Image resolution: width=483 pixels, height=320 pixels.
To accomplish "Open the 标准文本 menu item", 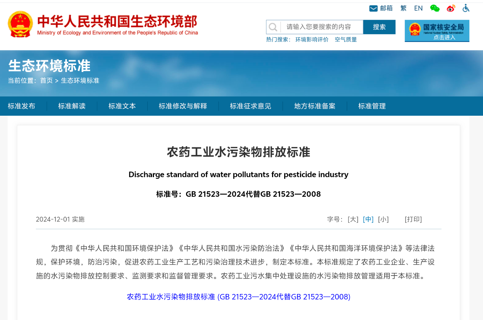I will (122, 106).
